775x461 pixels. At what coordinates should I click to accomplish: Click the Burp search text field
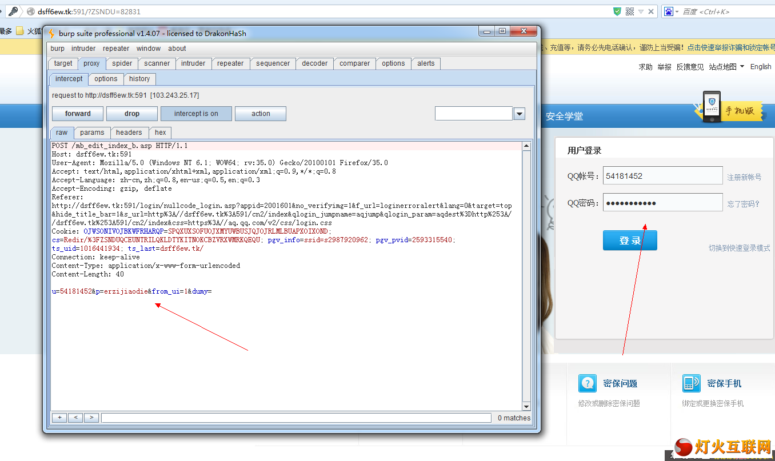click(296, 418)
